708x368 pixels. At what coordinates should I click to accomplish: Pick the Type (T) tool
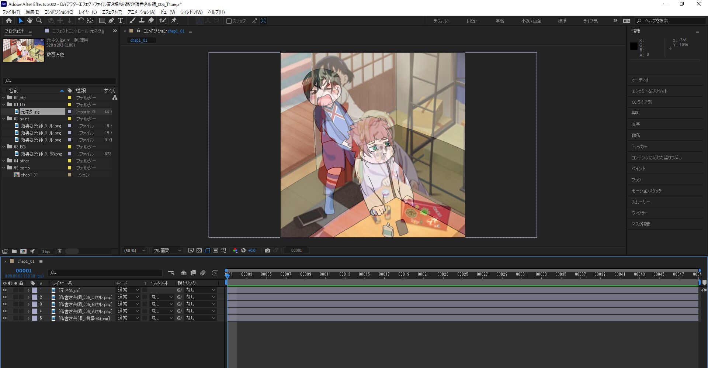[121, 21]
